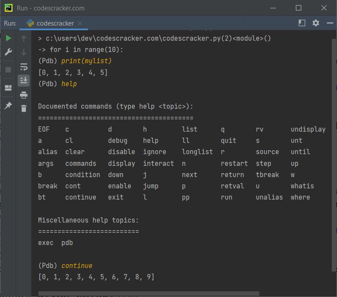Click the 'alias' command name
The height and width of the screenshot is (297, 337).
coord(48,152)
